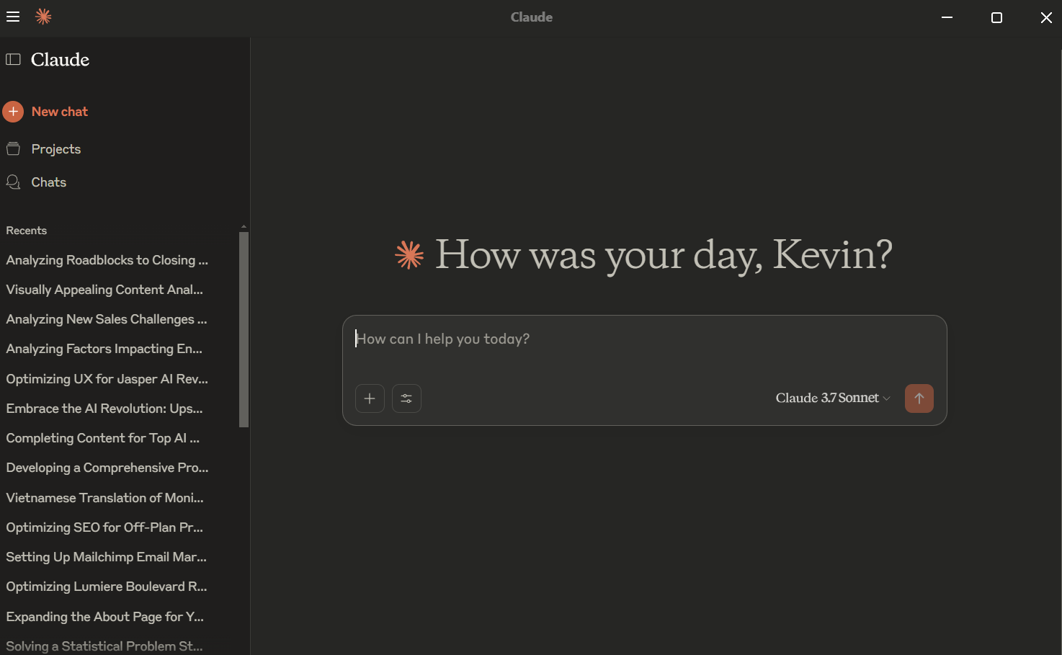Click the Chats bubble icon

point(13,182)
